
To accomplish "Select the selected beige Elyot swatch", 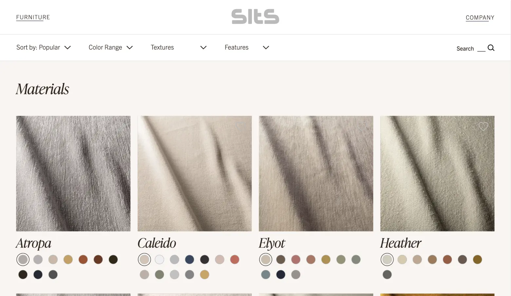I will [x=266, y=260].
